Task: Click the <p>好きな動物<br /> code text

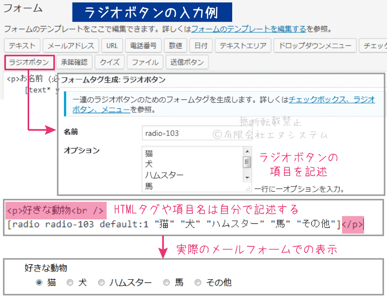Action: (55, 211)
